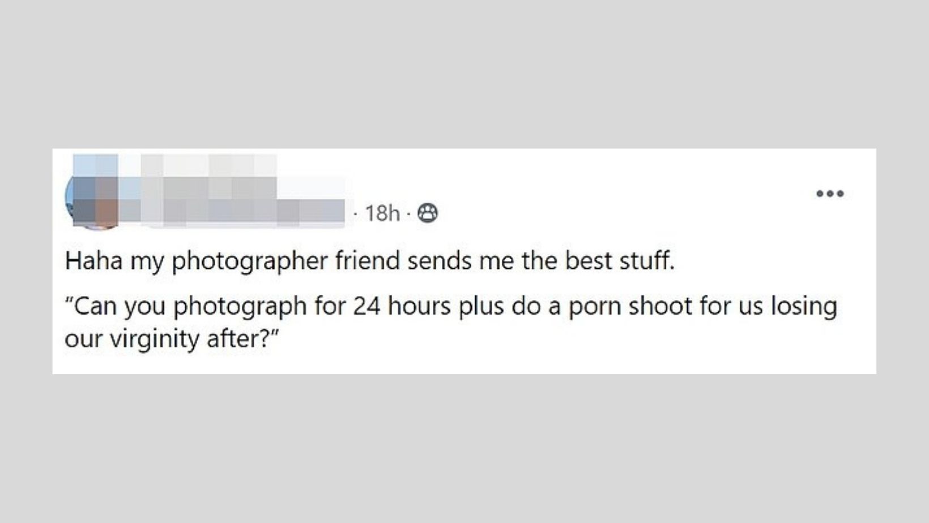The image size is (929, 523).
Task: Click the quoted line starting 'Can you photograph'
Action: click(x=451, y=306)
